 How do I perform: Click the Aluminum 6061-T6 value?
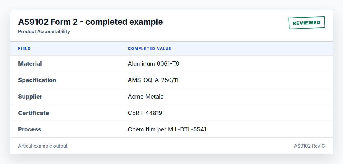coord(154,64)
